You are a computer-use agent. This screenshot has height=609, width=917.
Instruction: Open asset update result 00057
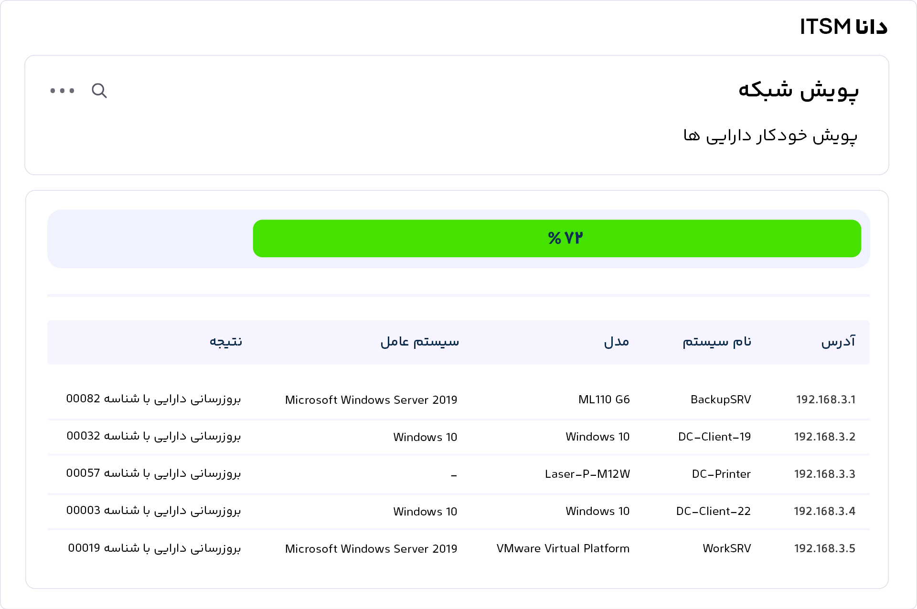click(x=153, y=473)
